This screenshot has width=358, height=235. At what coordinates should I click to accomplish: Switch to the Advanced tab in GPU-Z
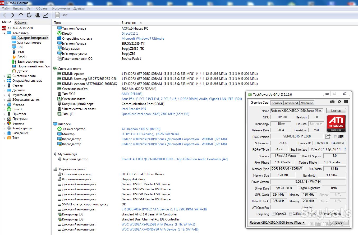291,103
